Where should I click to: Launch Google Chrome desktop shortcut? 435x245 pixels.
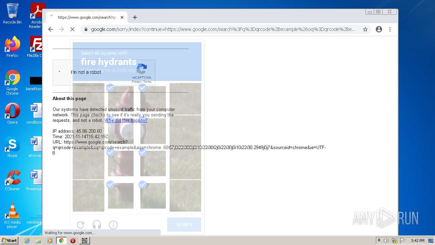click(x=12, y=83)
